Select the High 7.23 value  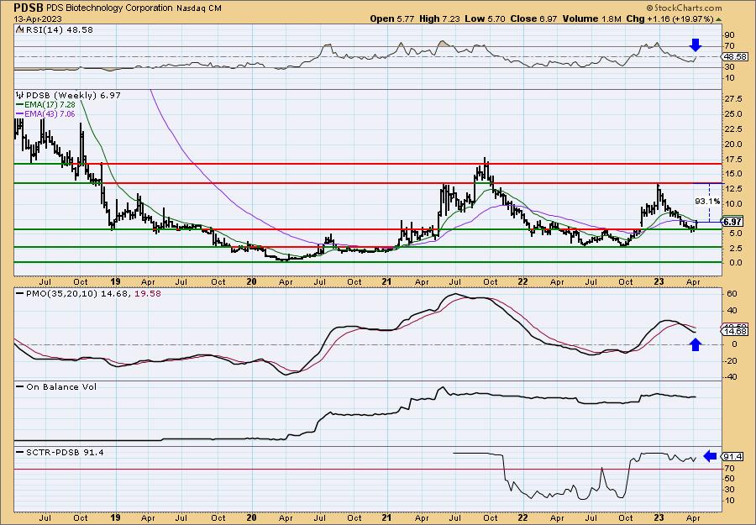440,18
